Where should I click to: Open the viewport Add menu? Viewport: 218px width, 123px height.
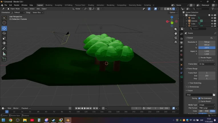(38, 9)
